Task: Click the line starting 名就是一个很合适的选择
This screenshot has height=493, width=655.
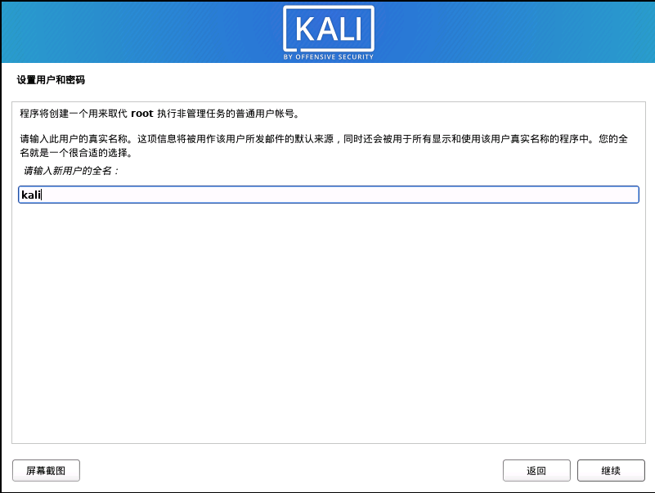Action: coord(76,153)
